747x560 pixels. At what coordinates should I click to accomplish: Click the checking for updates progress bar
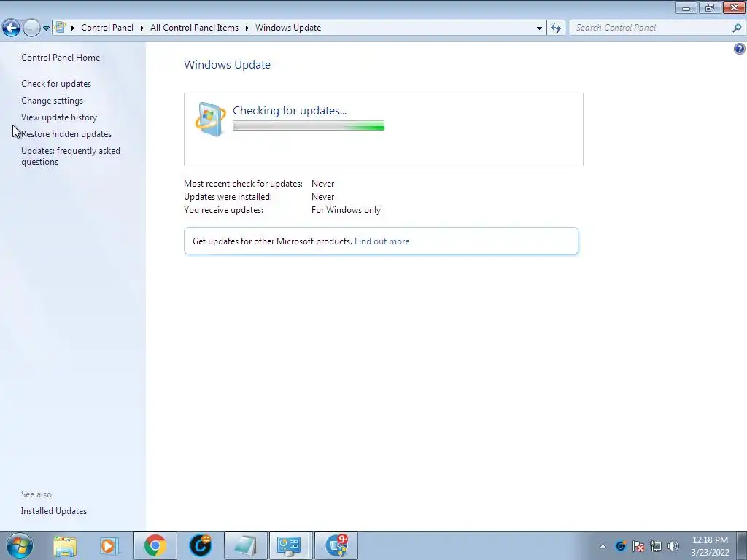pyautogui.click(x=309, y=125)
